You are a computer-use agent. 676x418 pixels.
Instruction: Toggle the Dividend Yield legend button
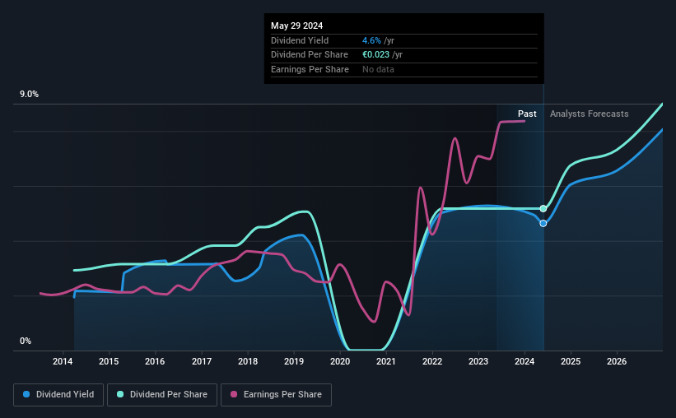point(58,395)
